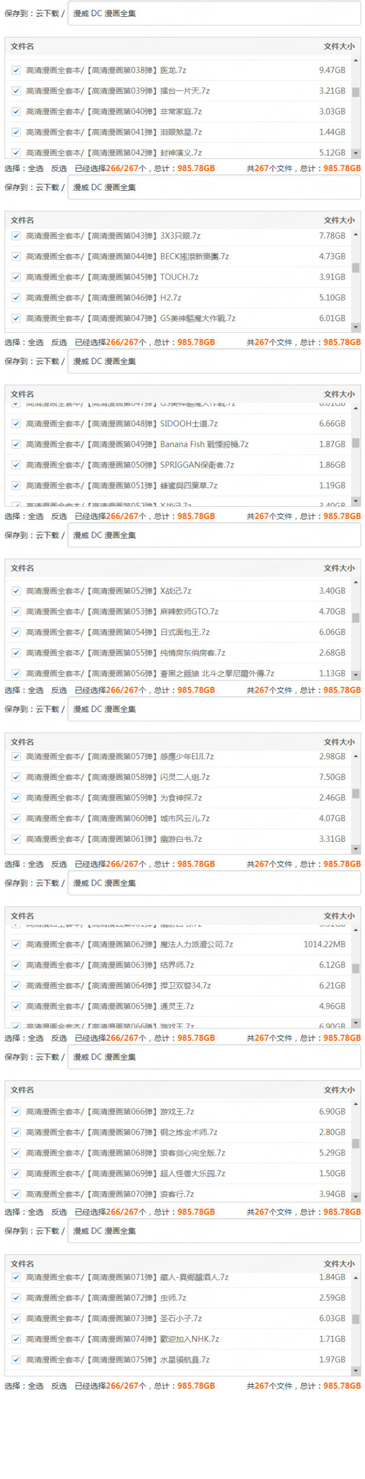This screenshot has width=365, height=1479.
Task: Toggle 钢之炼金术师.7z file checkbox
Action: point(16,1132)
